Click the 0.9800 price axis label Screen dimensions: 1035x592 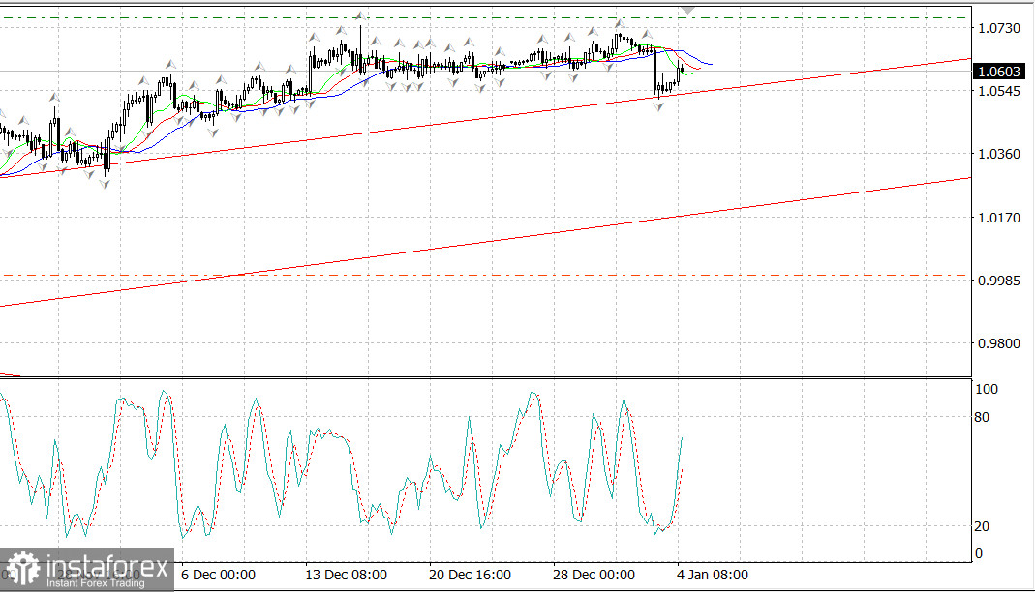(1000, 343)
